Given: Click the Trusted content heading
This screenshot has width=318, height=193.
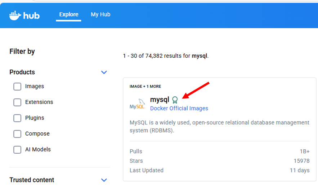Looking at the screenshot, I should 32,180.
